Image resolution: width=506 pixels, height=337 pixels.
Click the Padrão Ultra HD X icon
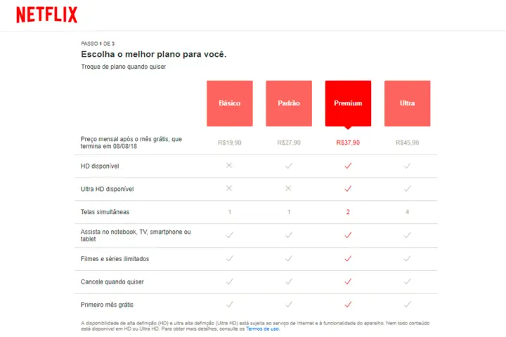[x=289, y=189]
